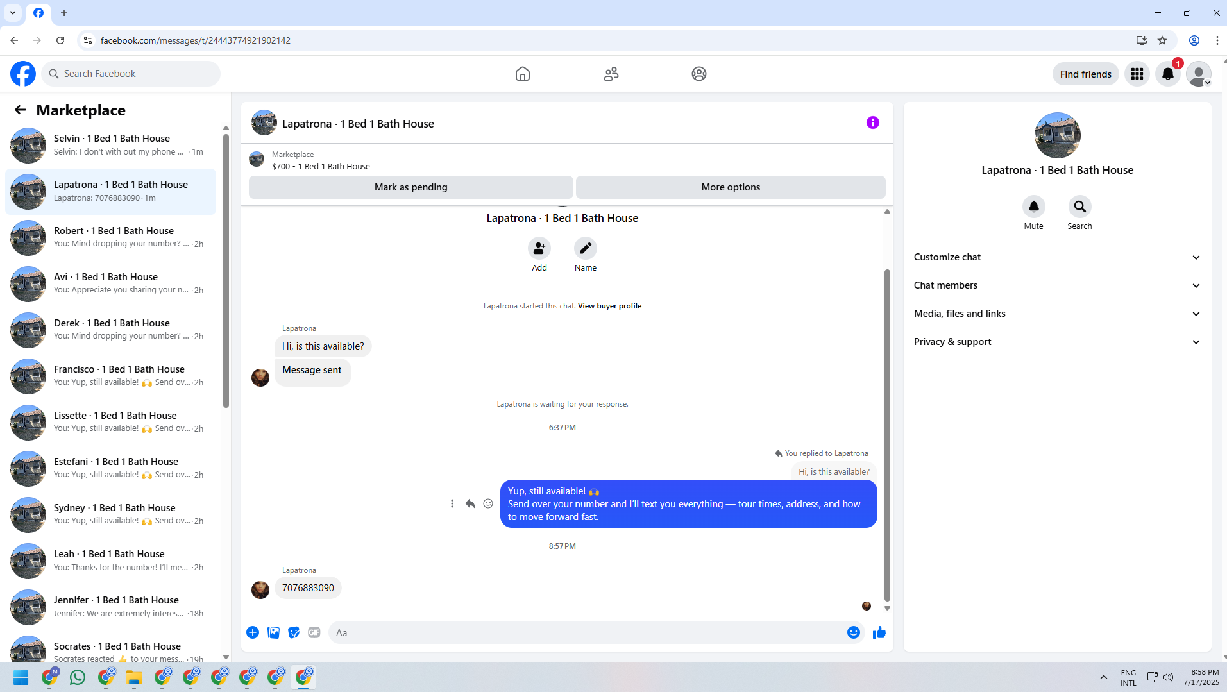The height and width of the screenshot is (692, 1227).
Task: Open the account profile menu
Action: tap(1199, 74)
